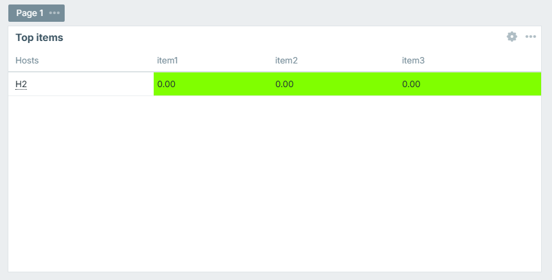This screenshot has height=280, width=552.
Task: Click the white Hosts cell right of H2
Action: tap(90, 84)
